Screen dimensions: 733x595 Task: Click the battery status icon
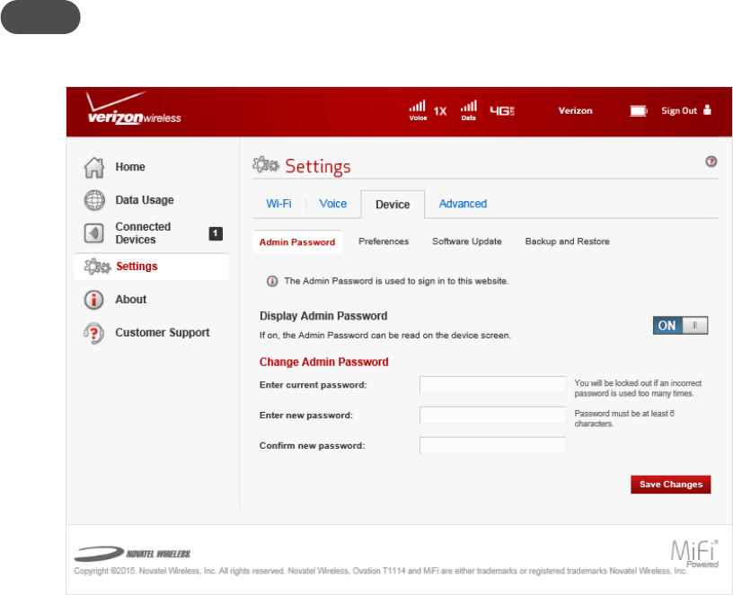tap(638, 111)
